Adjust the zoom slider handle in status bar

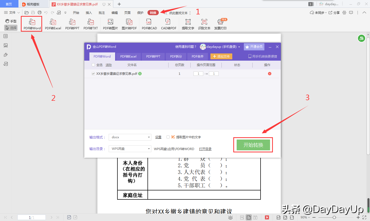click(x=334, y=217)
